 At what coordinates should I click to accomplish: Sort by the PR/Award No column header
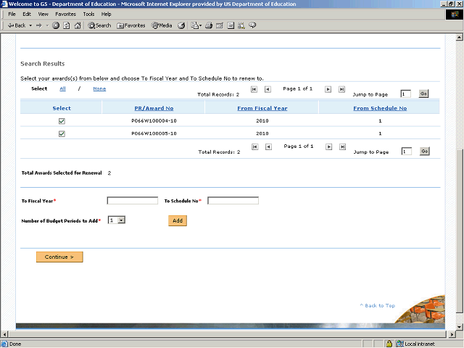(153, 108)
